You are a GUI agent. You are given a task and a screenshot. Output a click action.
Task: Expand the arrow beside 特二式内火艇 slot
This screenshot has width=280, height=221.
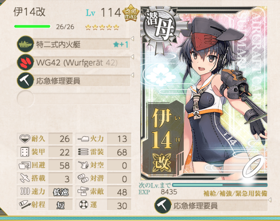132,38
